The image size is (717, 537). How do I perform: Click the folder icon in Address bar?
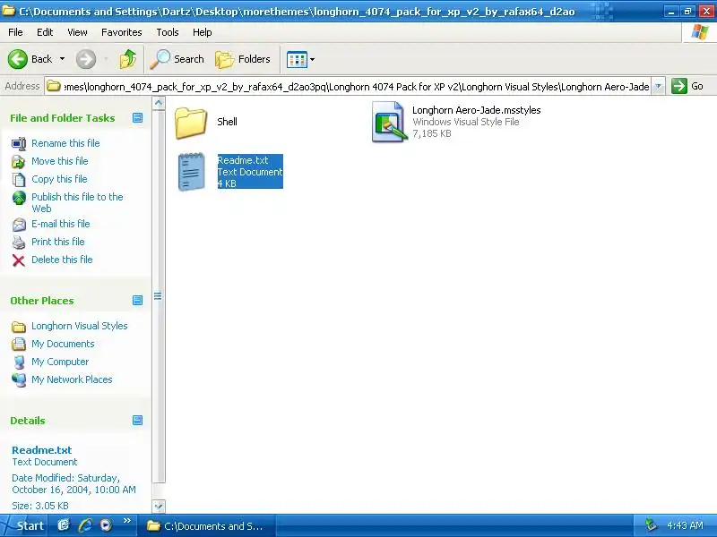(54, 86)
